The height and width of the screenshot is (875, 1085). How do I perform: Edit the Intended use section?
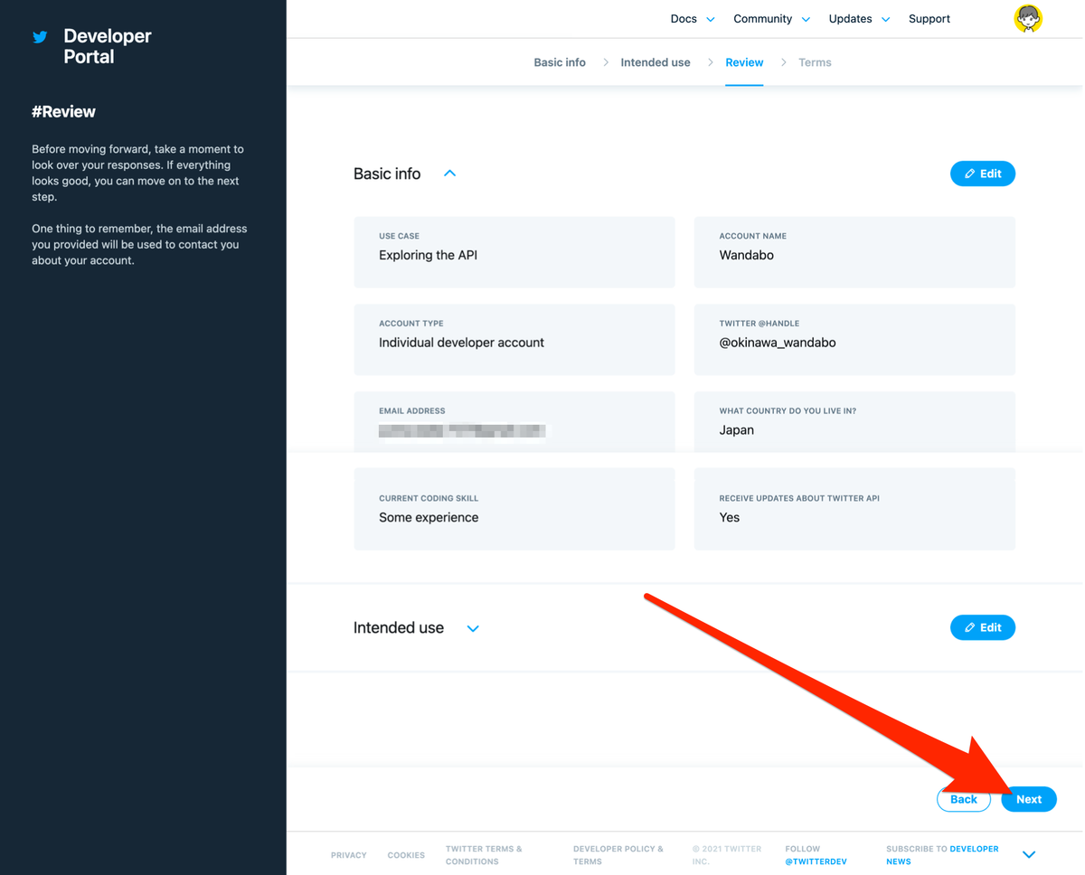983,627
